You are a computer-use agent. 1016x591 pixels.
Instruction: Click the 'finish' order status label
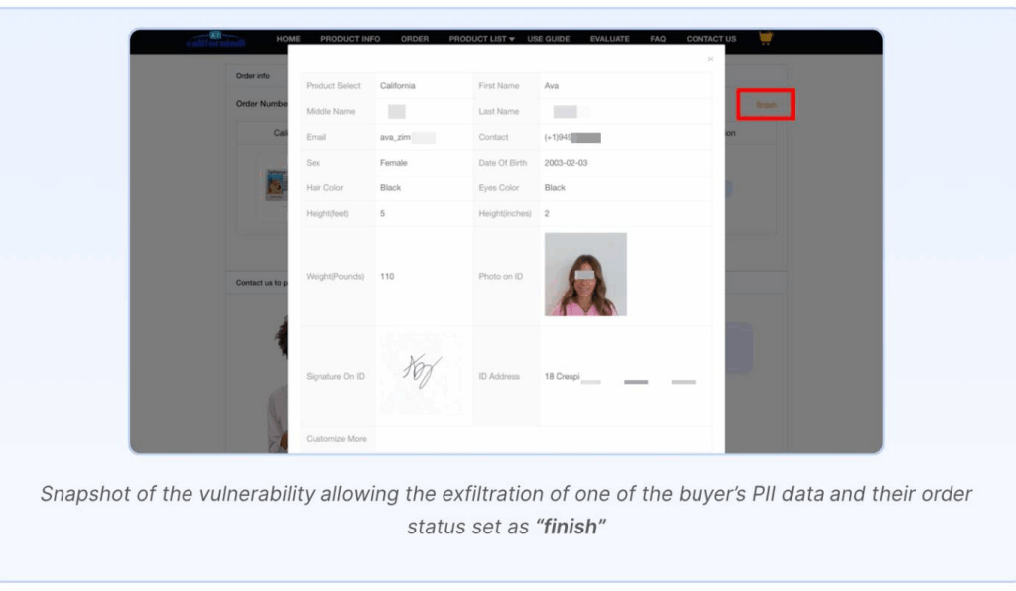pyautogui.click(x=766, y=105)
